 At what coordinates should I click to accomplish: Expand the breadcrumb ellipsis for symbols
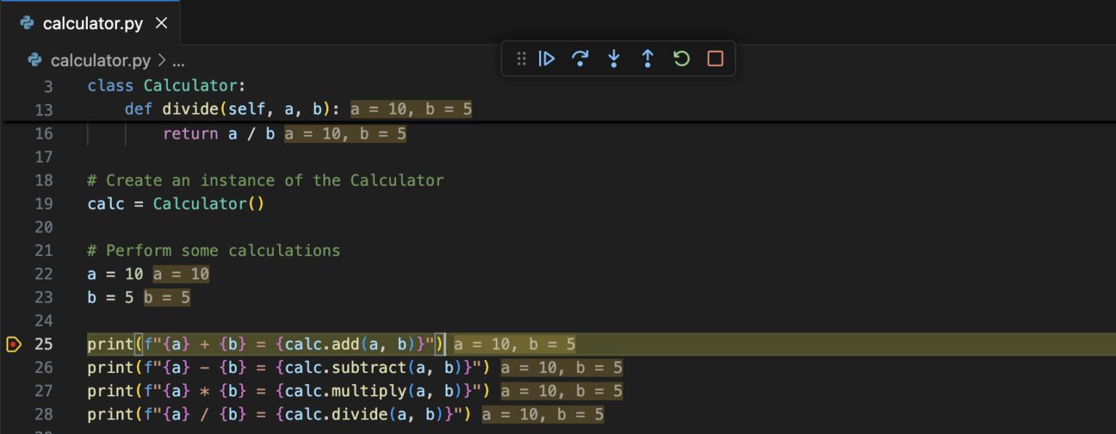point(179,61)
